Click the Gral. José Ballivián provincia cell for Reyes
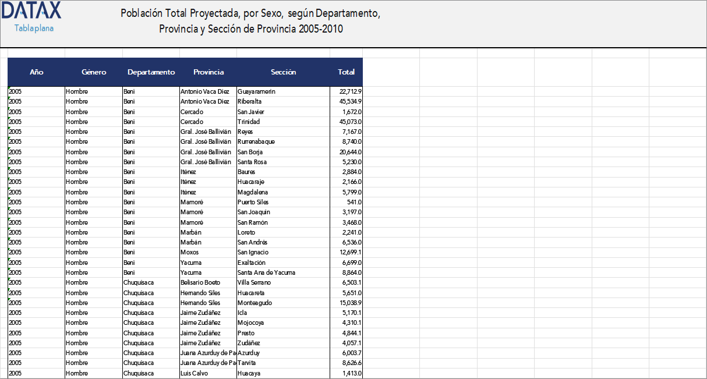707x379 pixels. 206,132
